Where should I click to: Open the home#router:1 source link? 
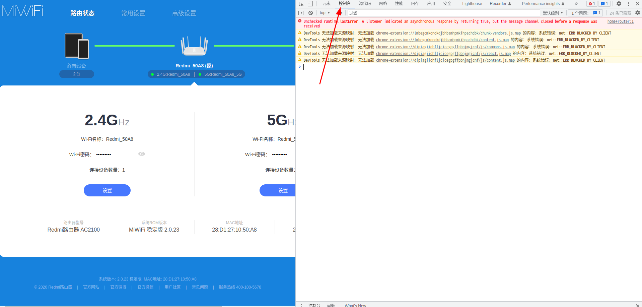(x=621, y=21)
